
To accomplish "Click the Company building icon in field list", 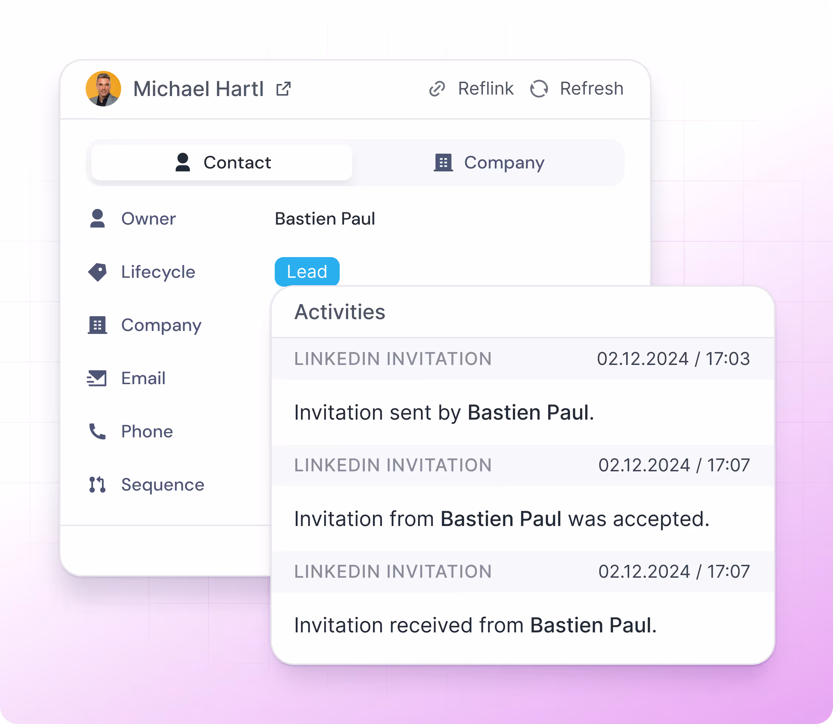I will pos(97,325).
